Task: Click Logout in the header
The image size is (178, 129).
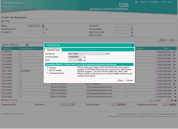Action: 143,2
